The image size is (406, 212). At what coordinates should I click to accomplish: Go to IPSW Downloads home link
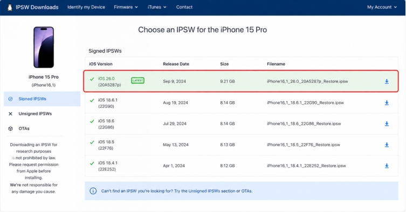coord(37,7)
